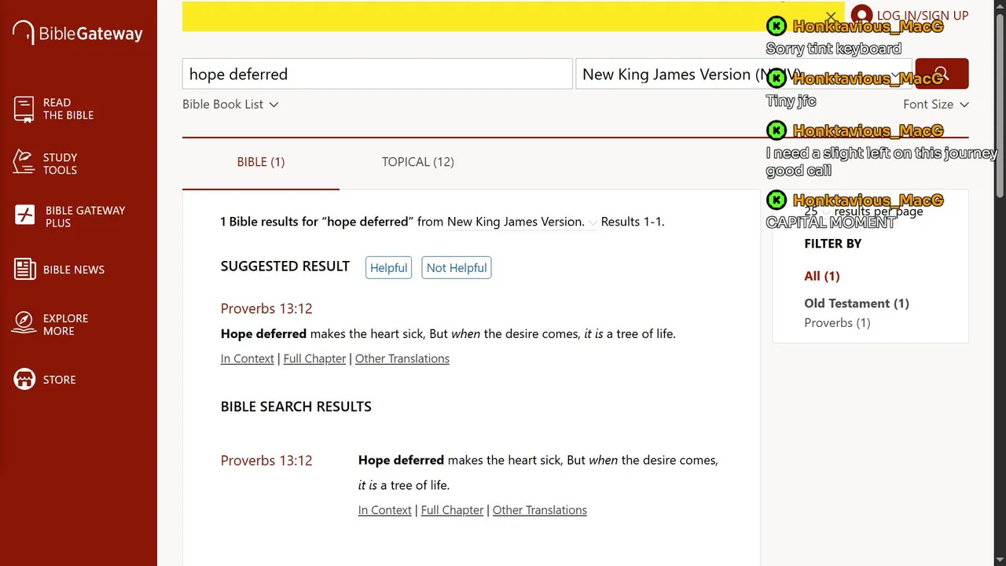Open Full Chapter under suggested result
1006x566 pixels.
tap(314, 358)
